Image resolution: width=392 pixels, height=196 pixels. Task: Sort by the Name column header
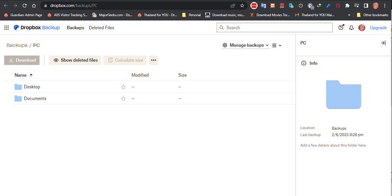point(24,75)
